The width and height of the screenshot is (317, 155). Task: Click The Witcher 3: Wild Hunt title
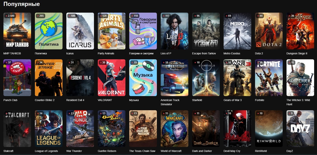[x=299, y=102]
